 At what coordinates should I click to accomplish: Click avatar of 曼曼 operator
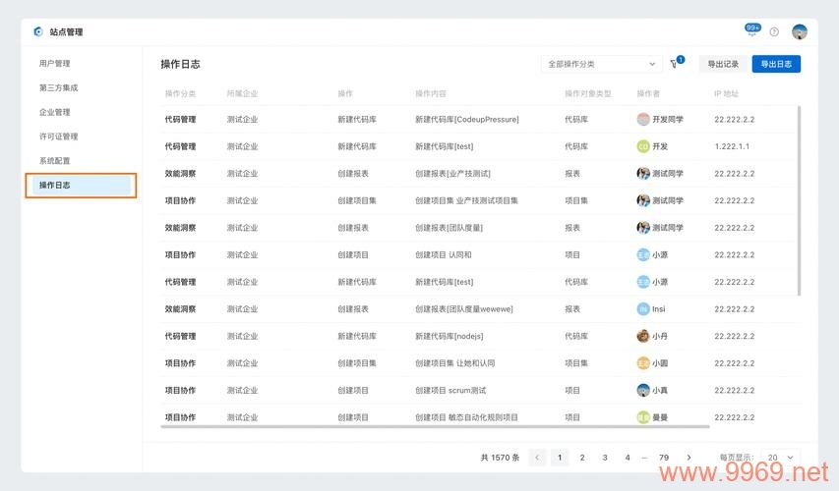pyautogui.click(x=643, y=417)
